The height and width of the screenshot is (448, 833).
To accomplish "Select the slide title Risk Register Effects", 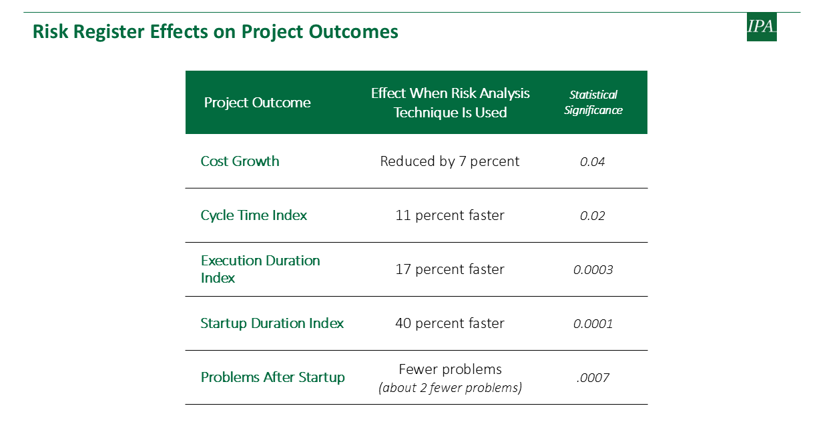I will (216, 31).
